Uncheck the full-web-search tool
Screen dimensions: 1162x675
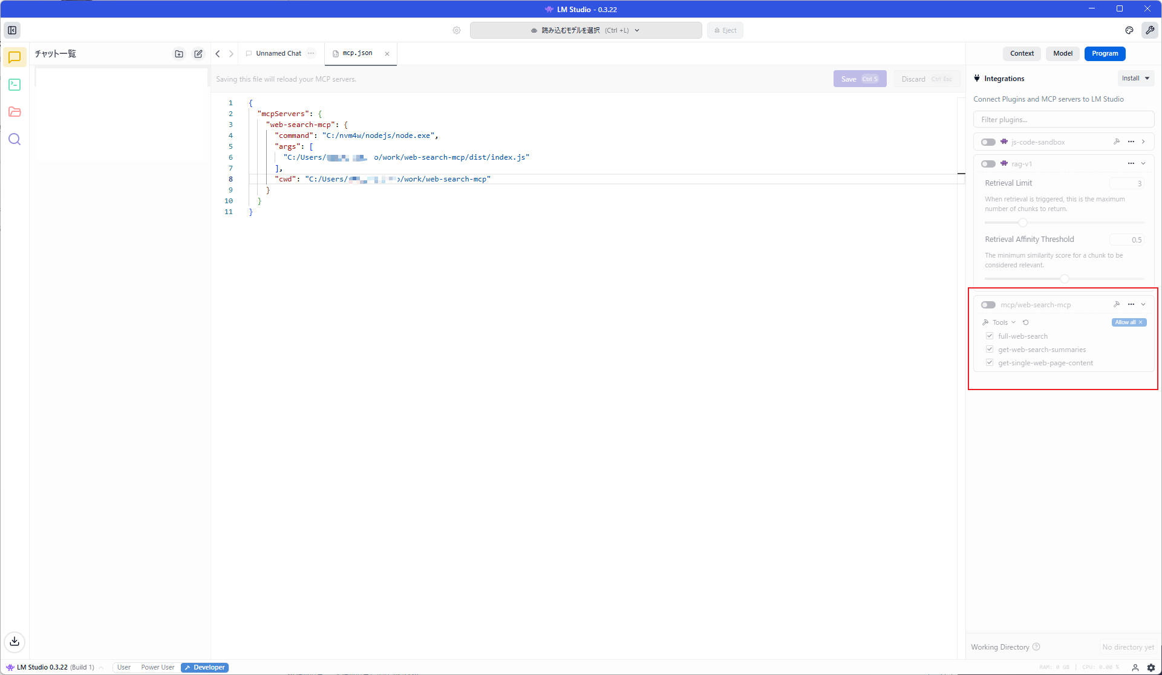click(990, 336)
